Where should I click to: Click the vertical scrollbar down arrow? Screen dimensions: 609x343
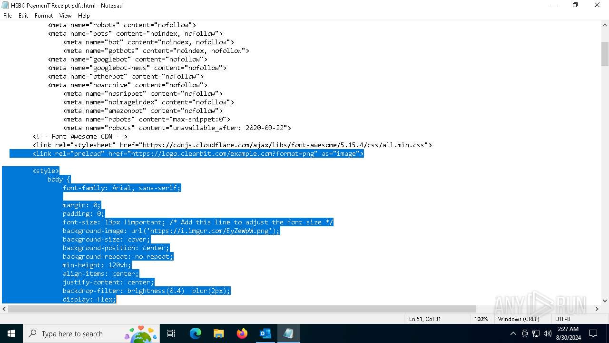pyautogui.click(x=605, y=301)
